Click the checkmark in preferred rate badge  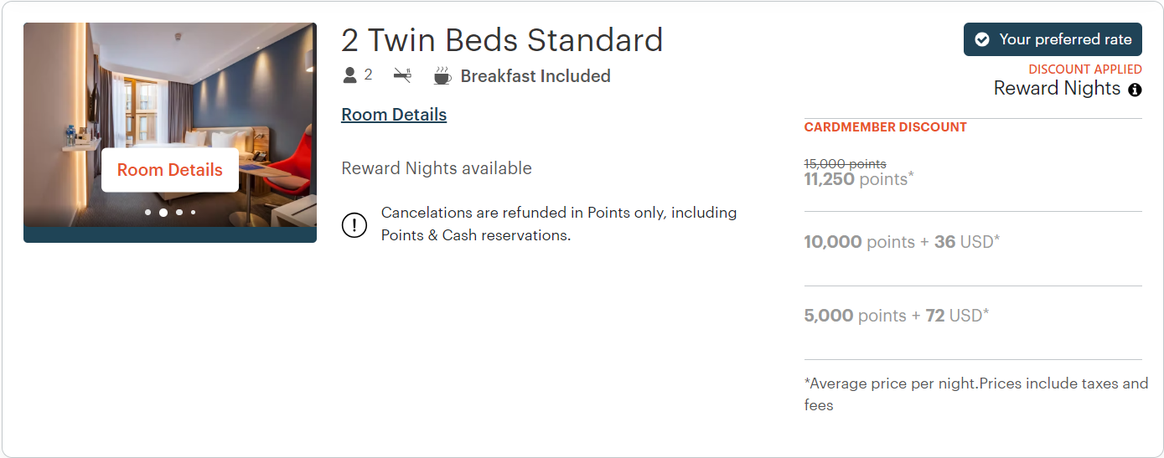coord(982,39)
